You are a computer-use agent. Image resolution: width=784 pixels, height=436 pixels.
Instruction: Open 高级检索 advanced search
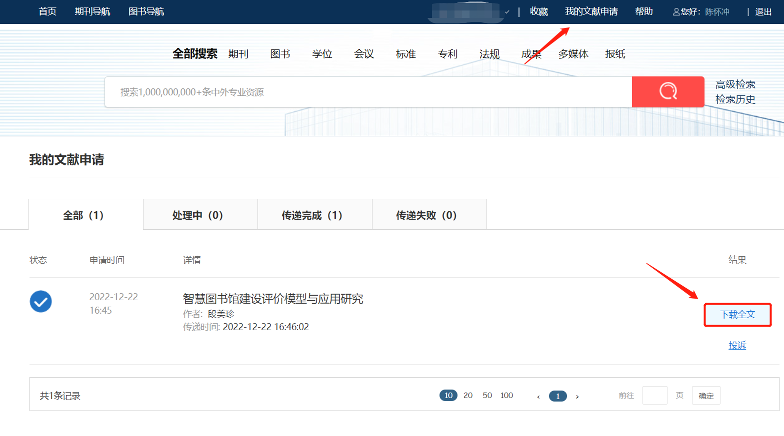[x=735, y=84]
